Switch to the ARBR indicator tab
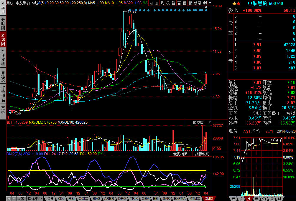296x201 pixels. [109, 199]
